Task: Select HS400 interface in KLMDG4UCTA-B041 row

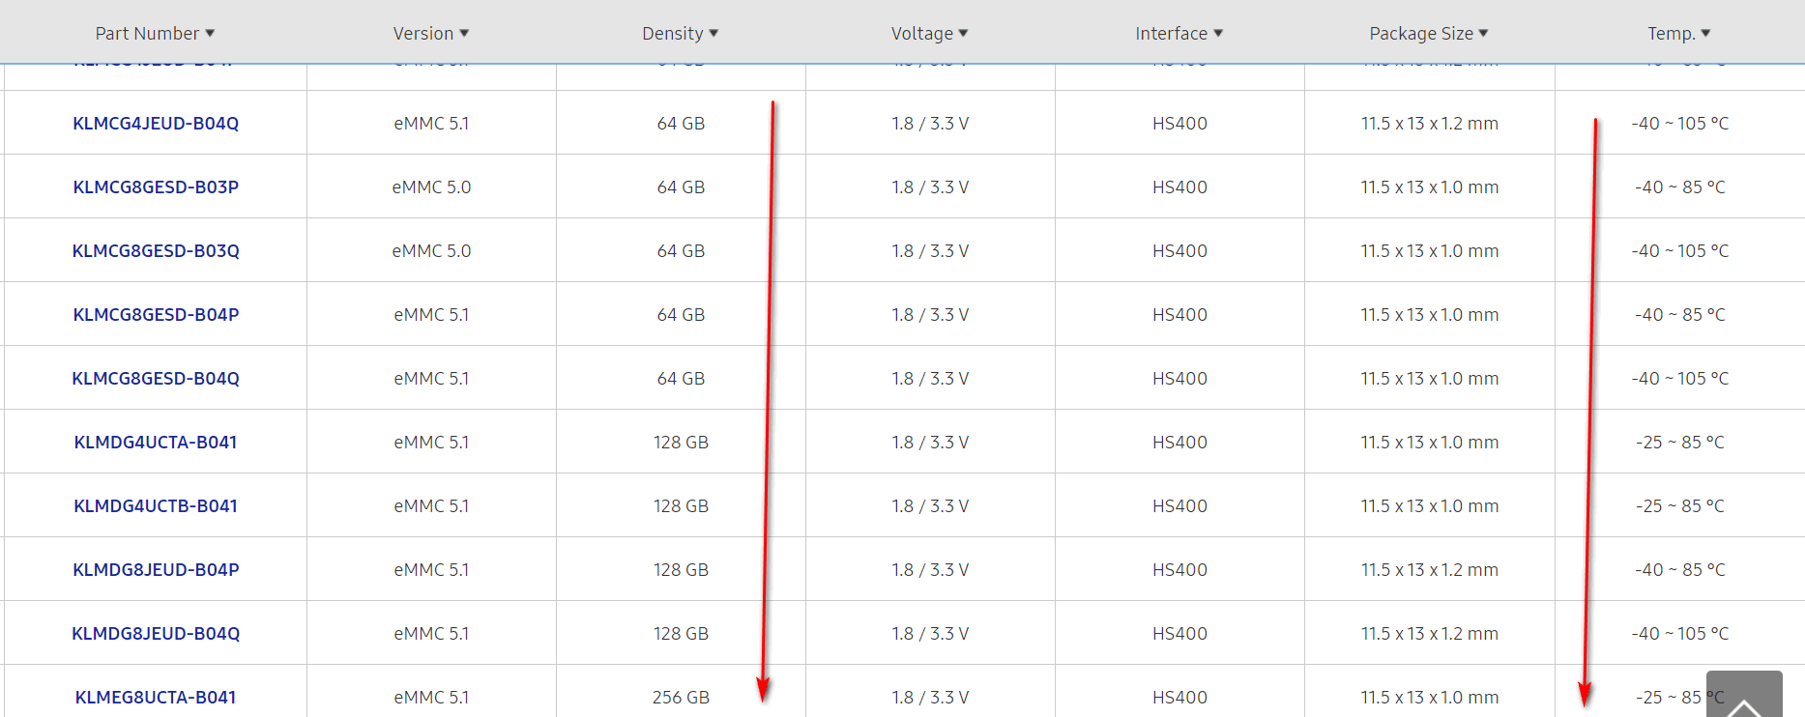Action: click(x=1179, y=443)
